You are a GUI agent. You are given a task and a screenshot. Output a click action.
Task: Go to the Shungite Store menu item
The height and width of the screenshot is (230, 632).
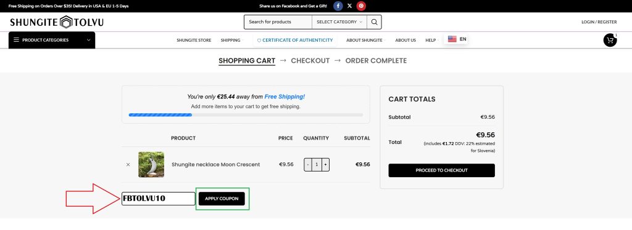pyautogui.click(x=194, y=40)
